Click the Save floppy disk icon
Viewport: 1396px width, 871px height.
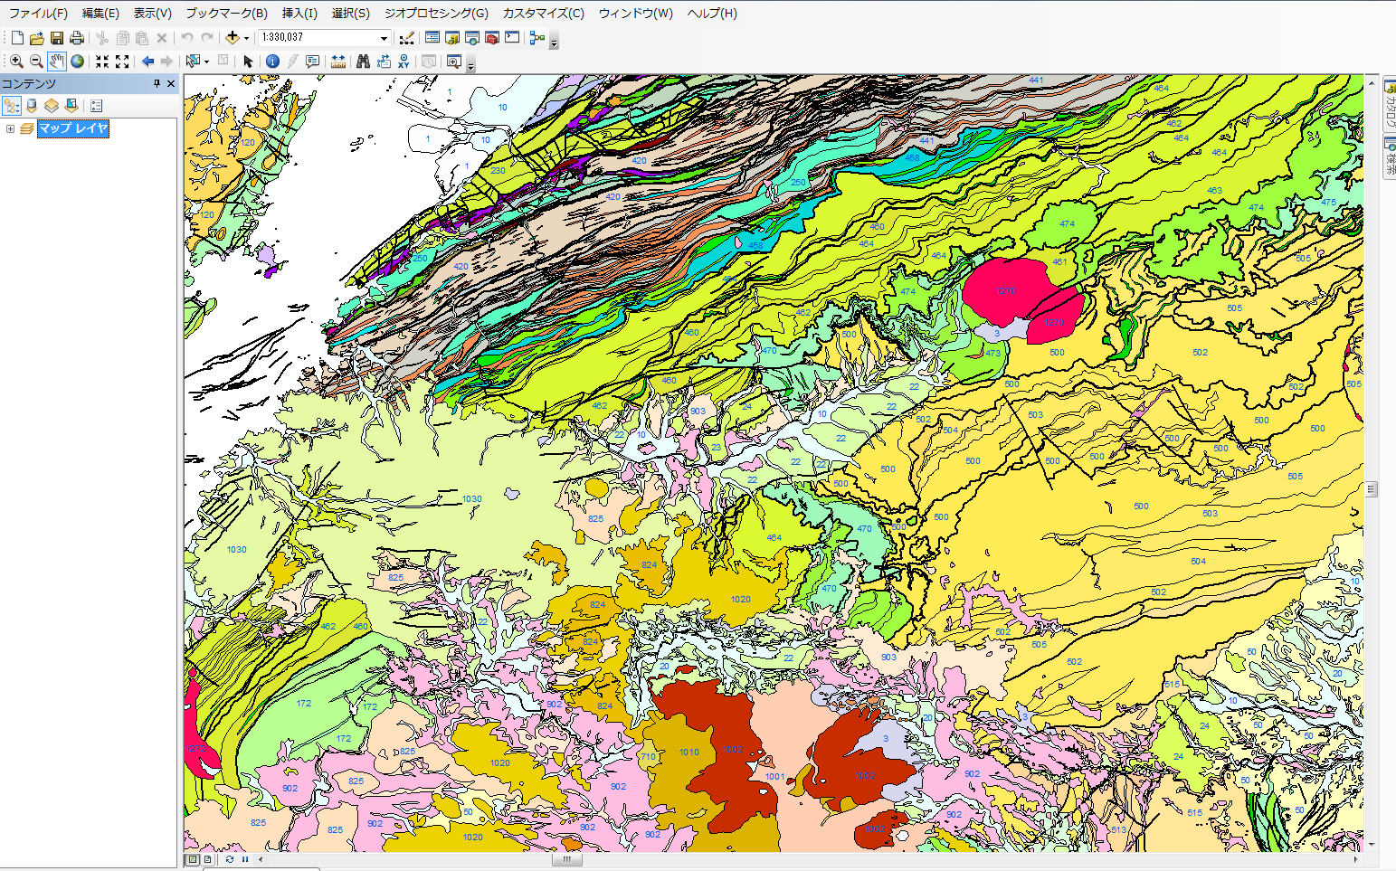click(57, 38)
